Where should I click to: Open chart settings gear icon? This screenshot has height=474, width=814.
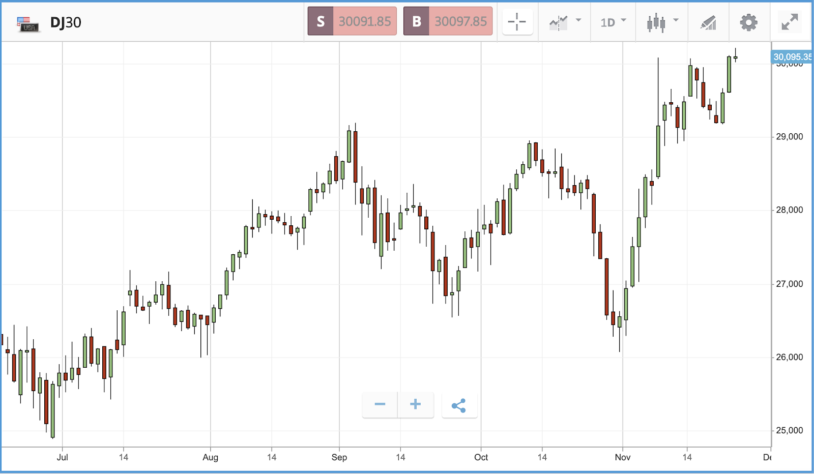click(x=748, y=22)
